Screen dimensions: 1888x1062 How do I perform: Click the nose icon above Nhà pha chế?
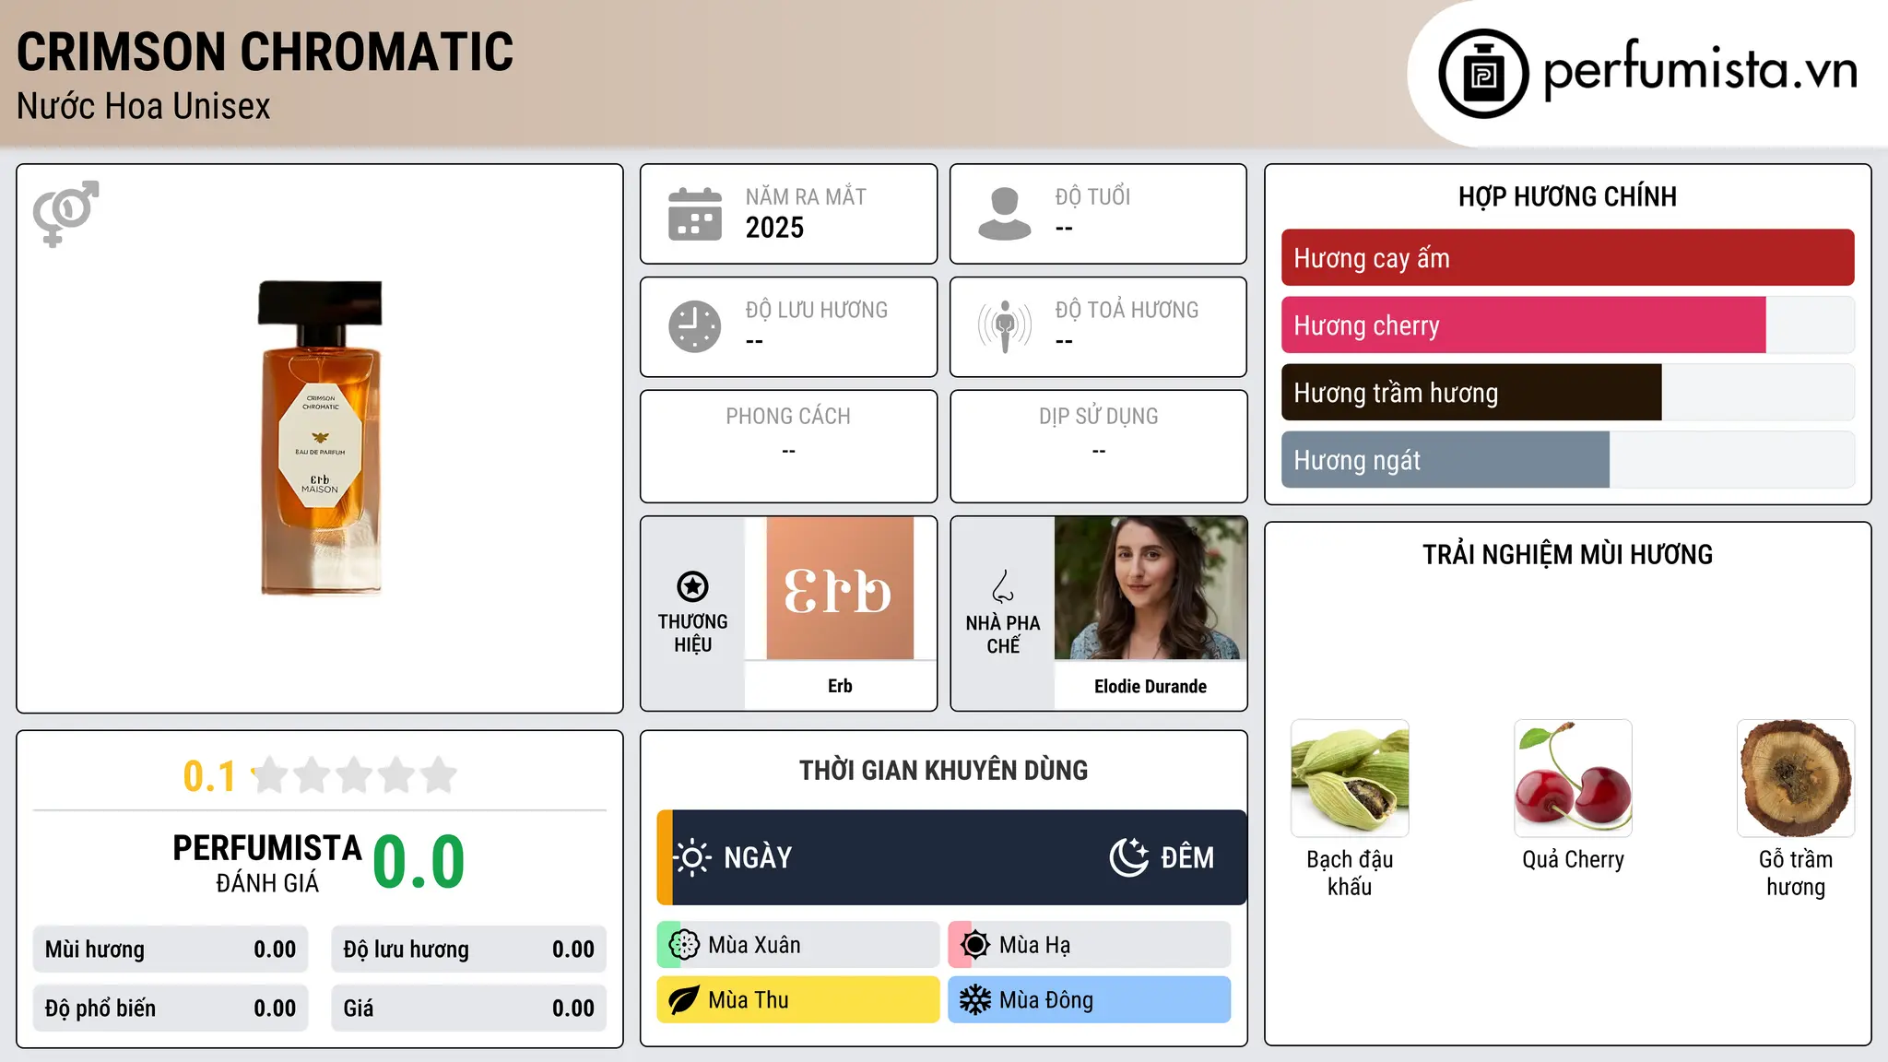1003,586
